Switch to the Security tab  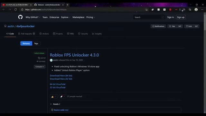click(x=83, y=34)
